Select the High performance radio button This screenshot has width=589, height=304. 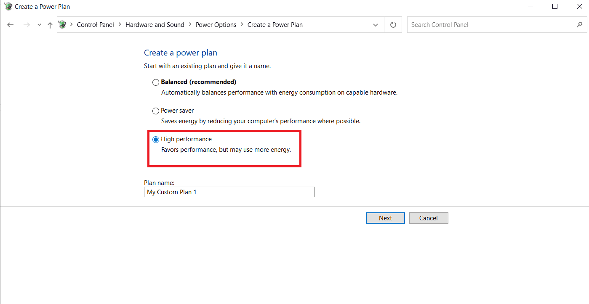[x=156, y=140]
